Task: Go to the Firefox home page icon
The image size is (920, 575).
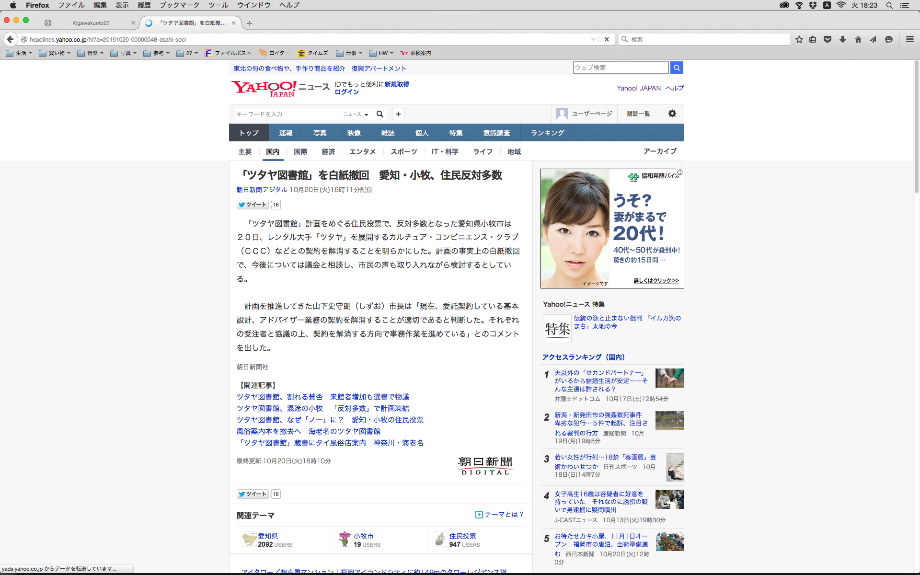Action: coord(858,39)
